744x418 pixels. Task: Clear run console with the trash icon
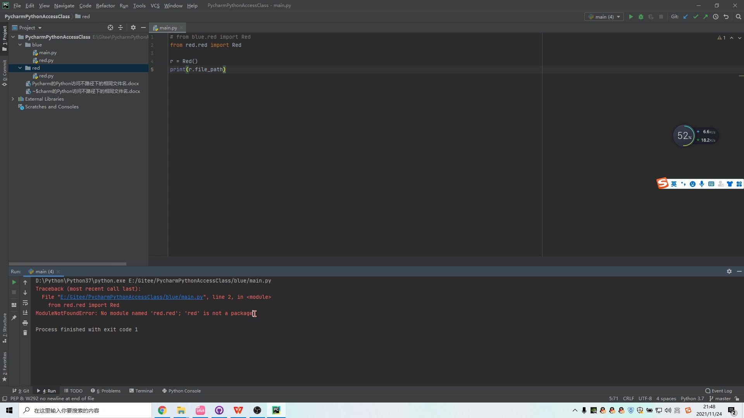coord(25,333)
